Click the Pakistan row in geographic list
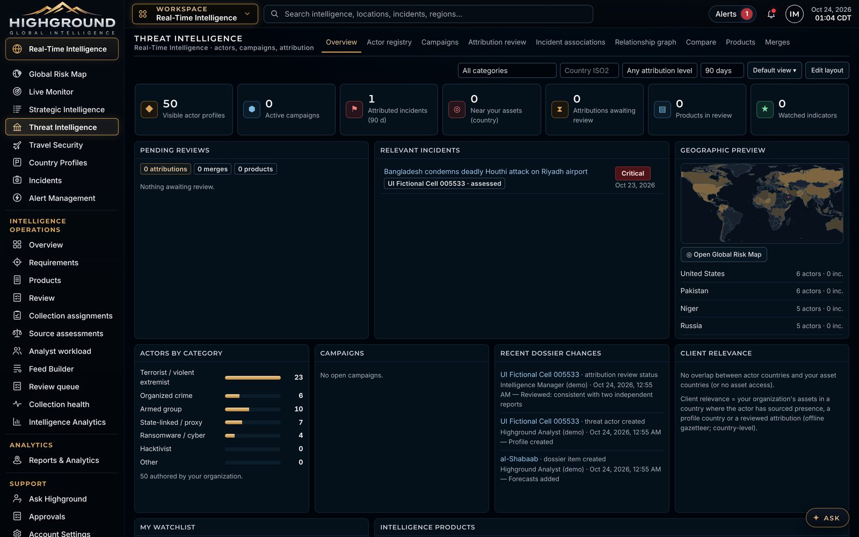The image size is (859, 537). (761, 291)
